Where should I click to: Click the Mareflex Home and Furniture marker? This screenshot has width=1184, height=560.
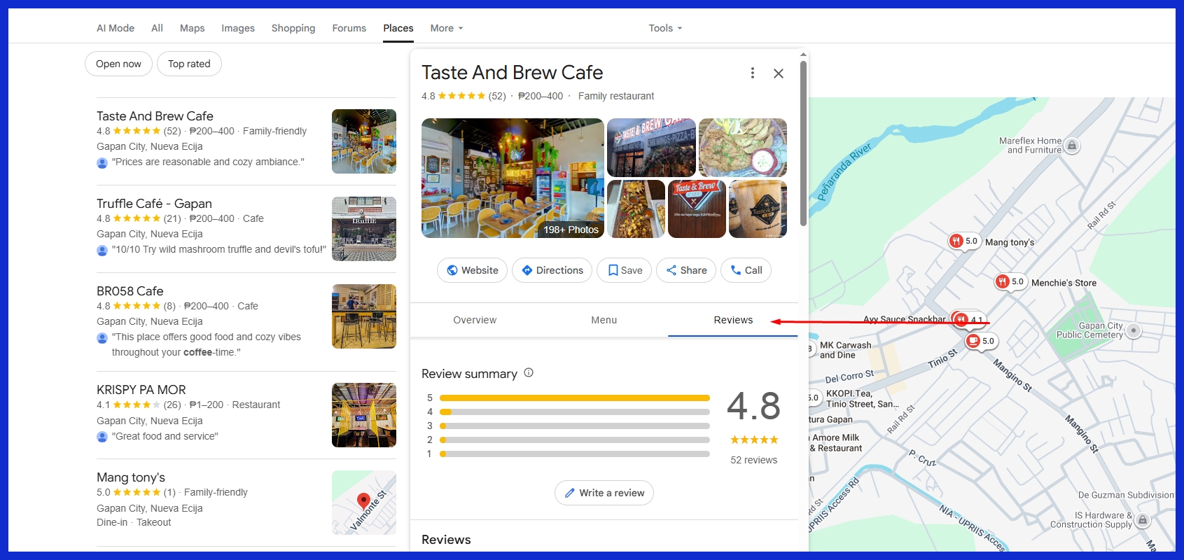click(x=1071, y=146)
